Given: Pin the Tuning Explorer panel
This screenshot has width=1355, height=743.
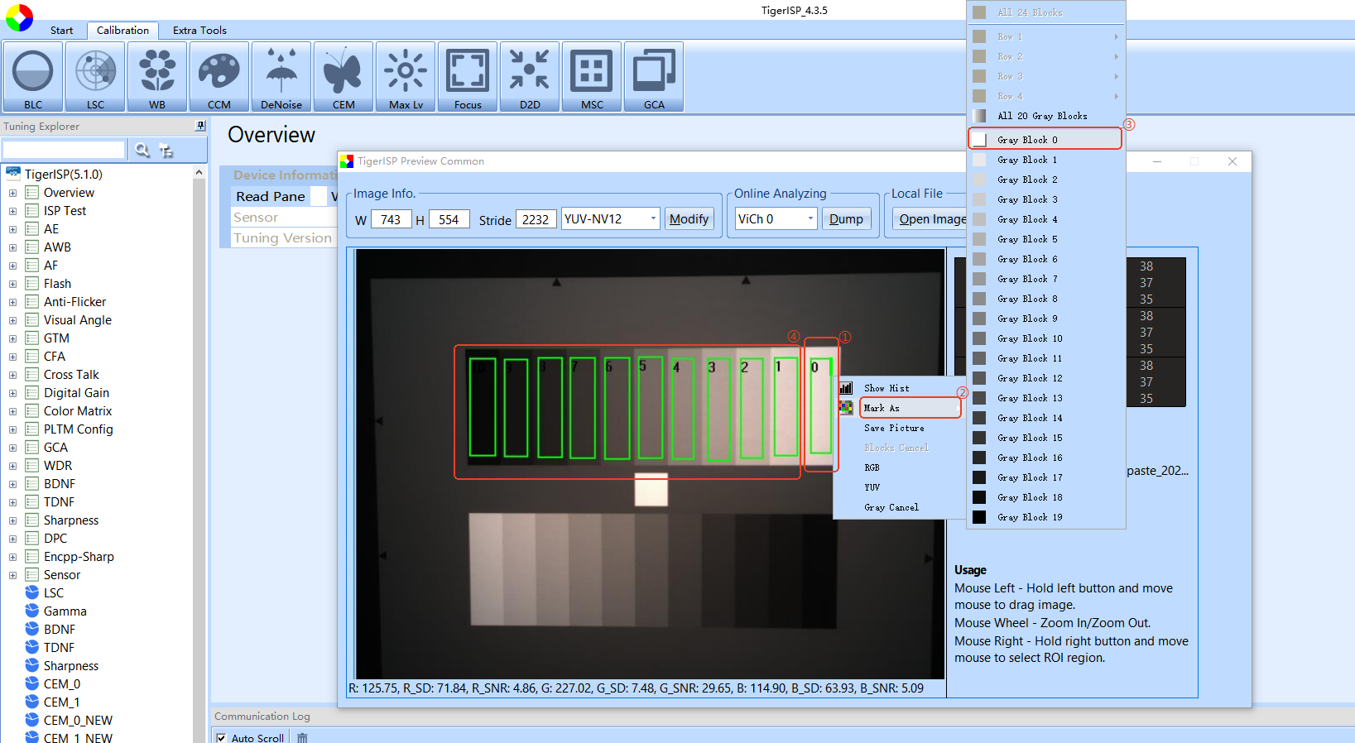Looking at the screenshot, I should [x=199, y=126].
